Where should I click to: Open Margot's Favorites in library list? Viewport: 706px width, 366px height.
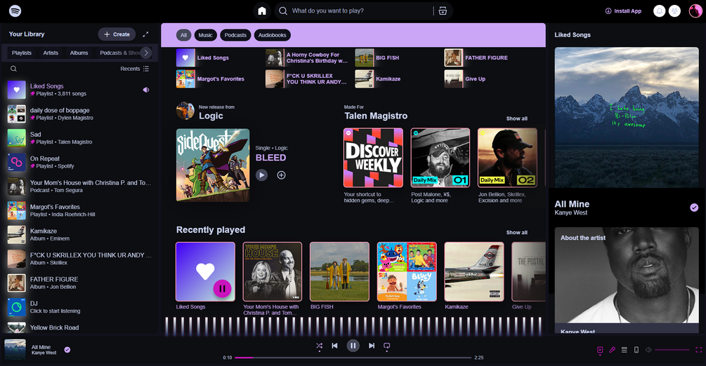tap(79, 210)
